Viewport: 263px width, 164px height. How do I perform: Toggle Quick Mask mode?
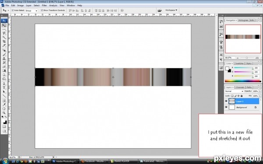click(x=4, y=127)
